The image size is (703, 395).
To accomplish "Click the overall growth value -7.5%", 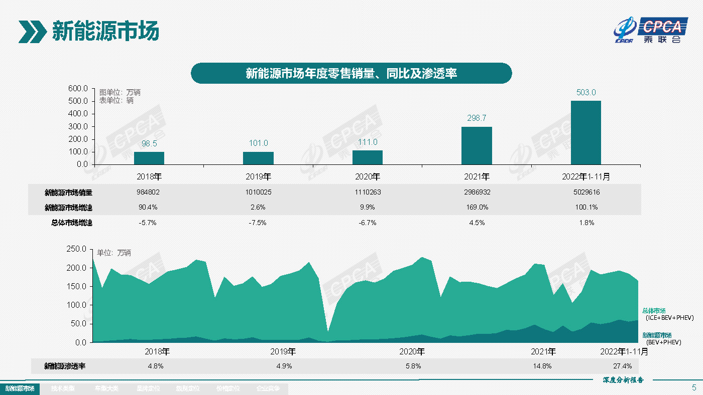I will [258, 223].
